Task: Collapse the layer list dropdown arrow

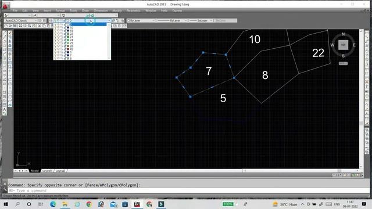Action: (109, 21)
